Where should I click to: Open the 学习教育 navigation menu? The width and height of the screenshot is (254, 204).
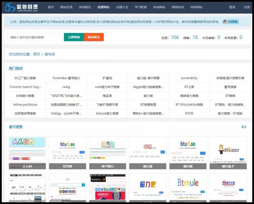coord(141,7)
